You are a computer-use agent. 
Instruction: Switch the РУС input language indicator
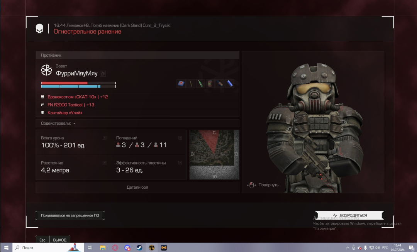pyautogui.click(x=385, y=248)
